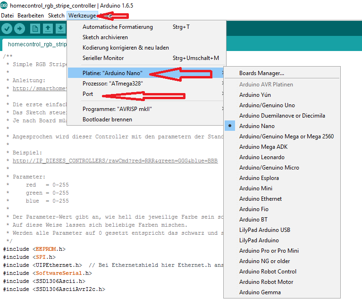Switch to homecontrol_rgb_strip sketch tab
The image size is (362, 307).
tap(34, 44)
